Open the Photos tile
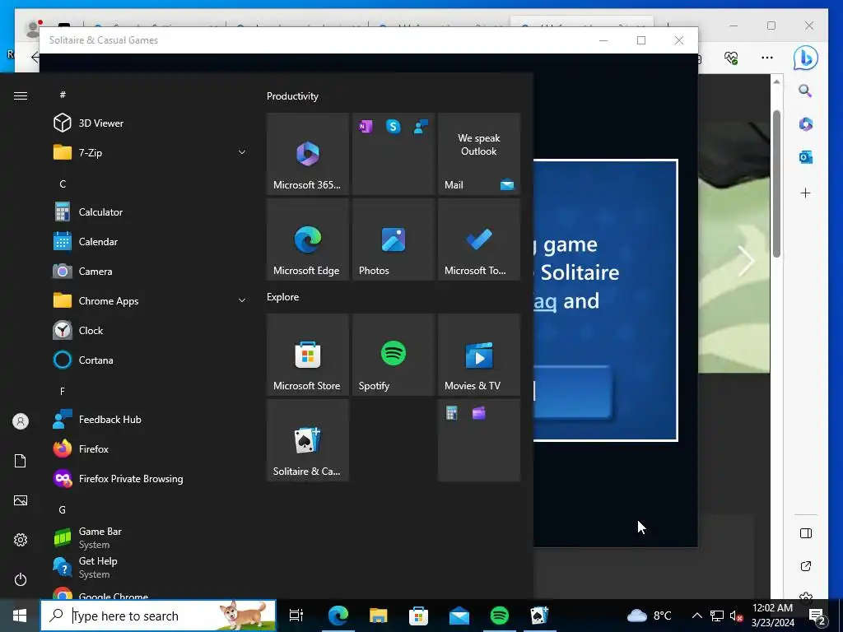843x632 pixels. [394, 239]
